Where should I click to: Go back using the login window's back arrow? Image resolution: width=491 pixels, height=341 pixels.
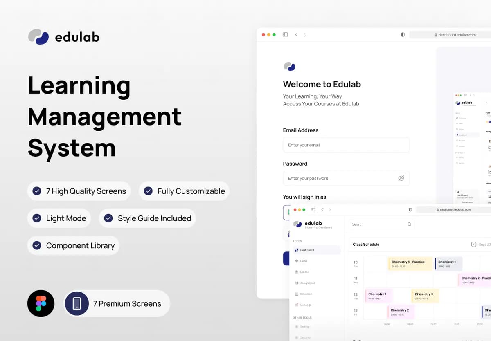pyautogui.click(x=296, y=35)
